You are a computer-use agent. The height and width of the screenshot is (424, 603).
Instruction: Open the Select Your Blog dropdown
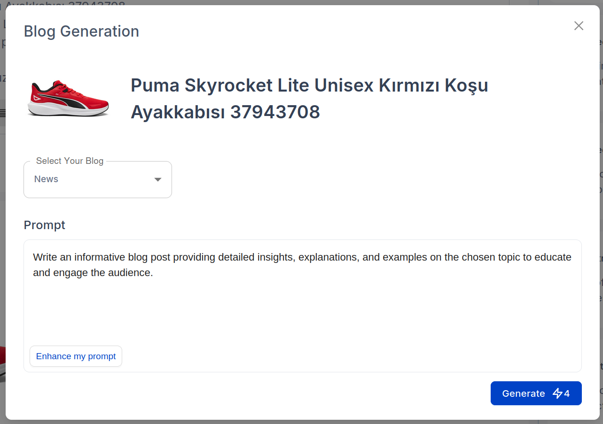click(x=98, y=179)
